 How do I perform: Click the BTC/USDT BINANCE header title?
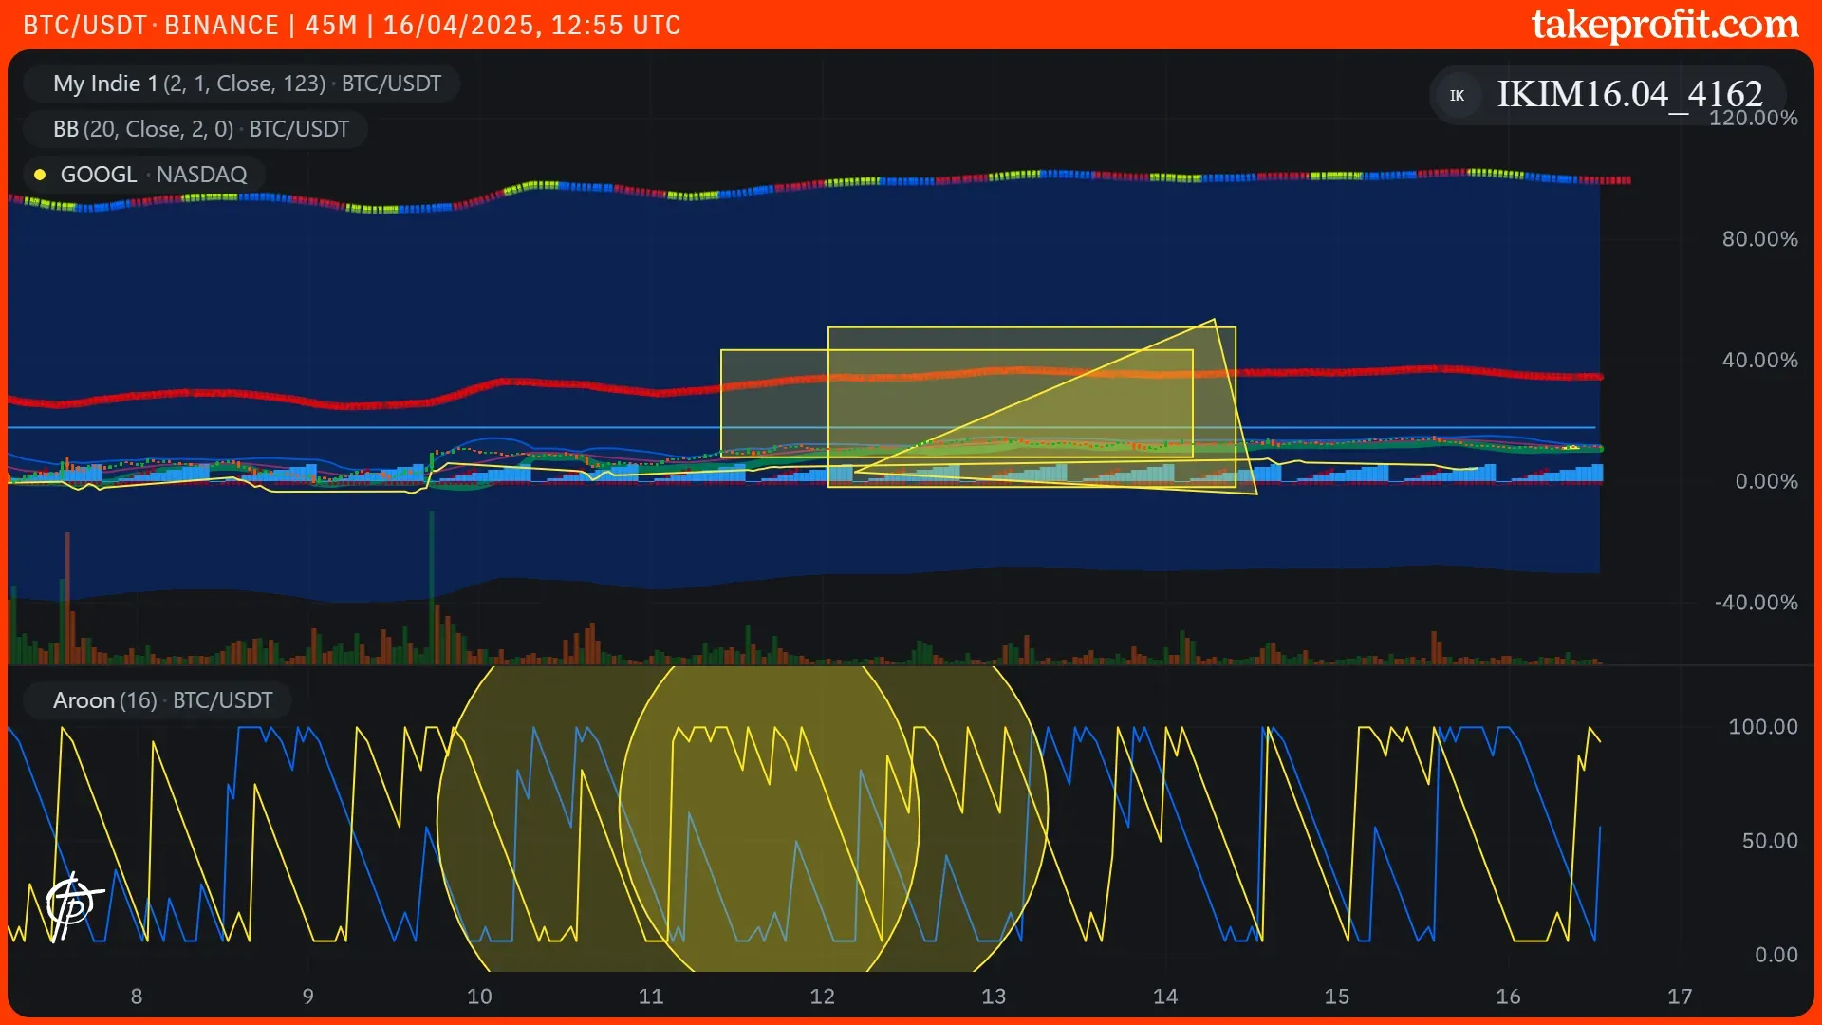(x=151, y=25)
